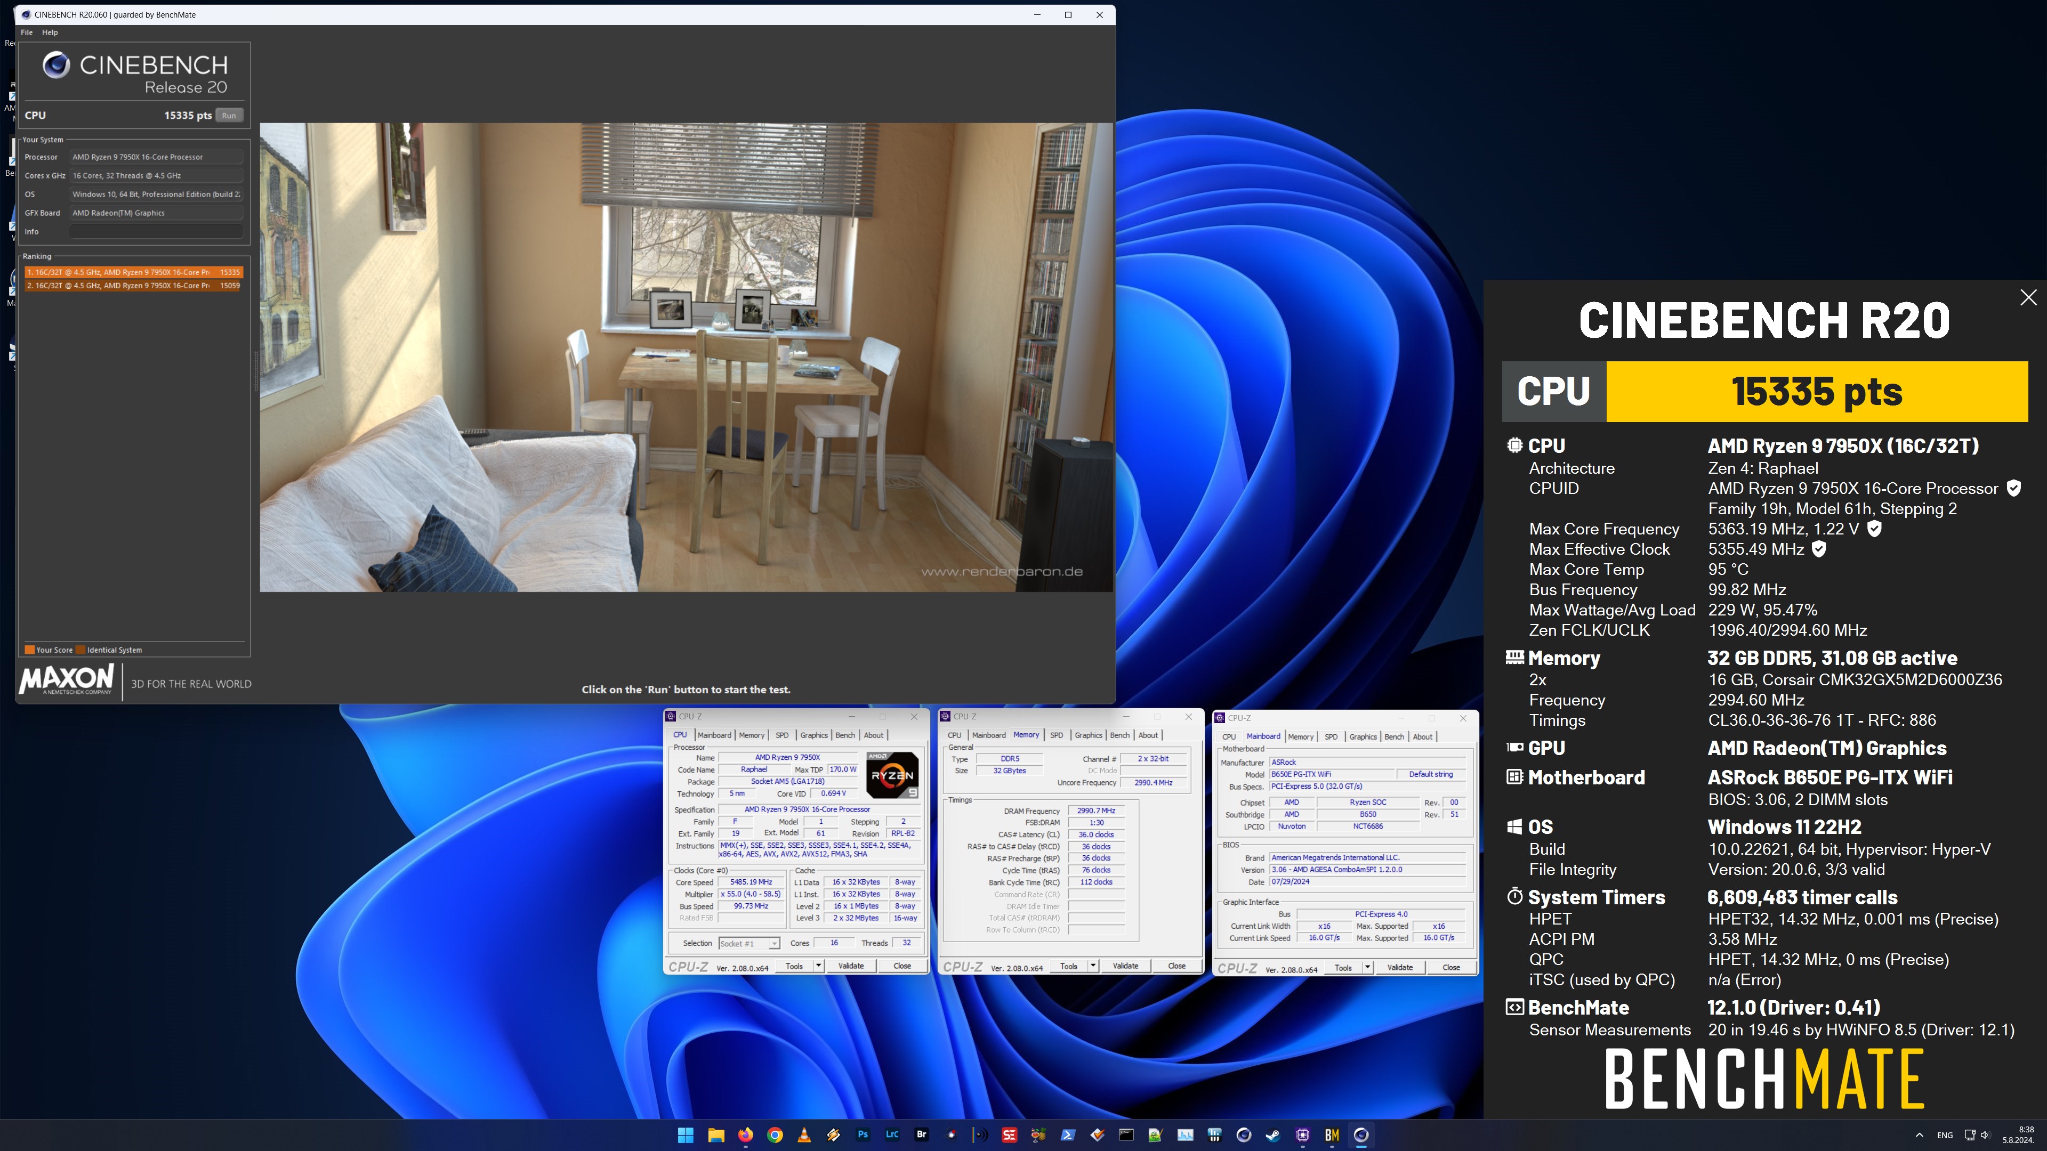Click Max TDP value 170.0 W
The image size is (2047, 1151).
842,769
